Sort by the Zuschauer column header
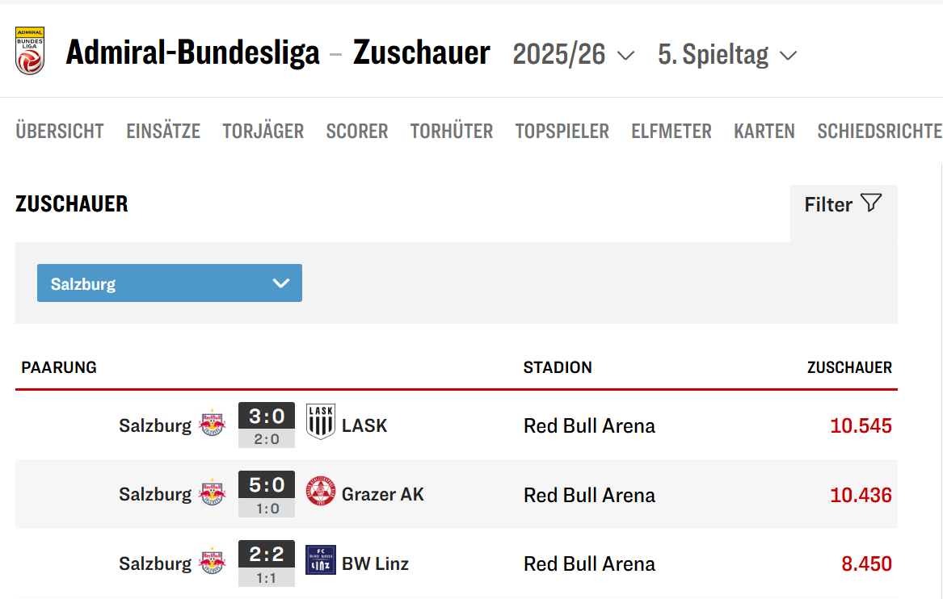Image resolution: width=943 pixels, height=599 pixels. click(849, 367)
